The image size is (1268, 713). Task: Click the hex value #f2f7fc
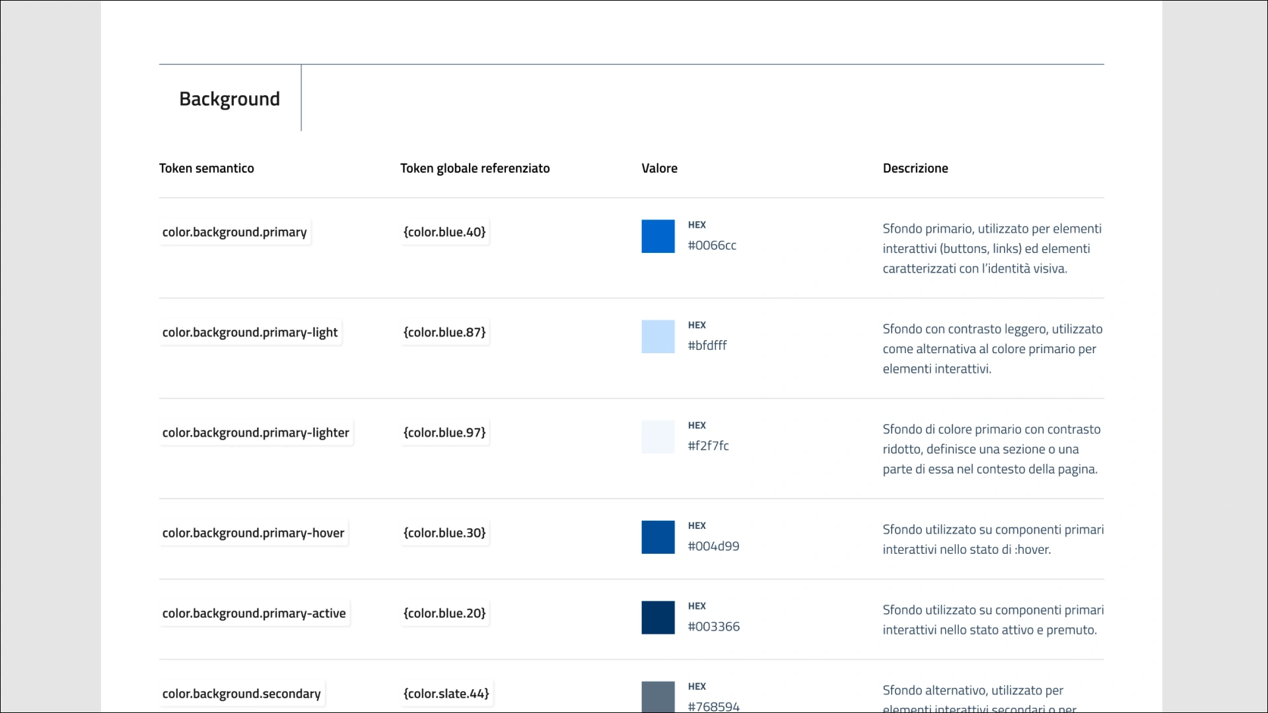coord(708,446)
